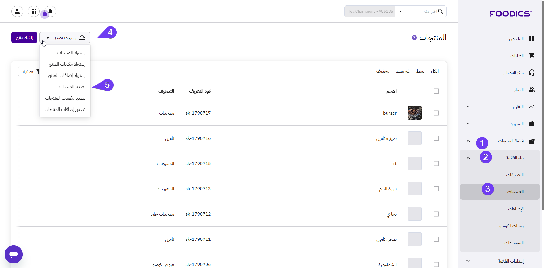Click the تصفية filter button
This screenshot has width=545, height=268.
click(x=29, y=72)
